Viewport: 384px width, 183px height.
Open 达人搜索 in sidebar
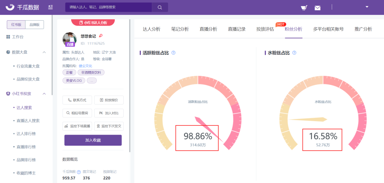click(x=24, y=107)
